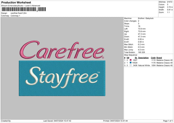This screenshot has height=123, width=174.
Task: Click the barcode under the worksheet header
Action: point(24,9)
